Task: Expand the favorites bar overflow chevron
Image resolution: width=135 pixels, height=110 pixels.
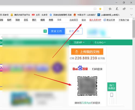Action: click(131, 15)
